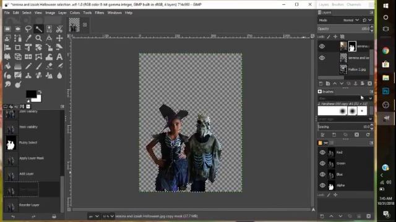This screenshot has height=222, width=396.
Task: Toggle lock pixels in Layers panel
Action: (x=329, y=37)
